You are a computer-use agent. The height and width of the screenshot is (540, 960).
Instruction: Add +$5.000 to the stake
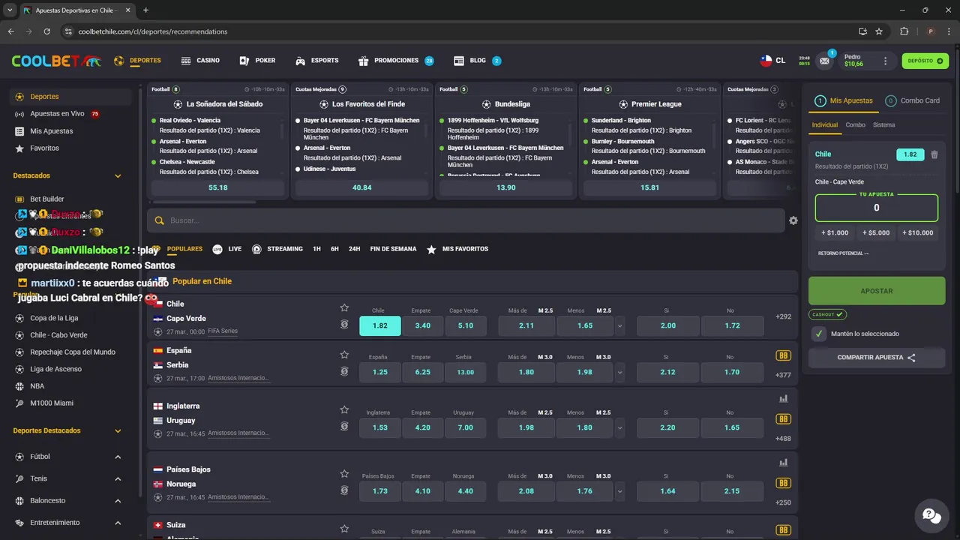click(876, 232)
